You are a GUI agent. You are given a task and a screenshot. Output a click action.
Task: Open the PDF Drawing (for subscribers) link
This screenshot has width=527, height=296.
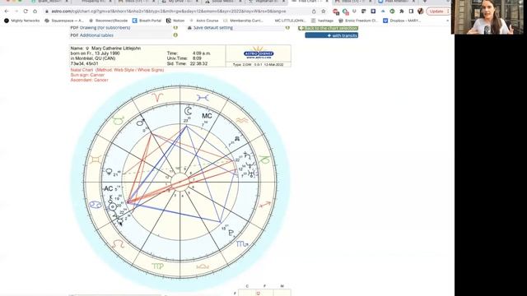click(100, 27)
